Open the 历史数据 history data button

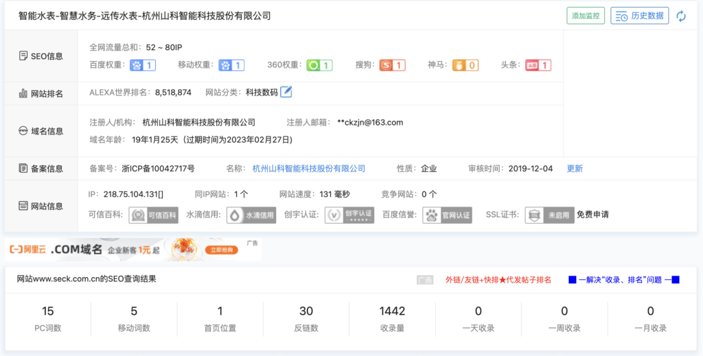coord(640,16)
